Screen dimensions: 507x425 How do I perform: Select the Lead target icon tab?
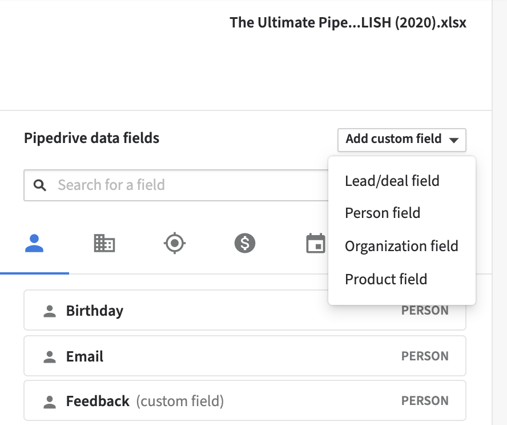[x=174, y=244]
